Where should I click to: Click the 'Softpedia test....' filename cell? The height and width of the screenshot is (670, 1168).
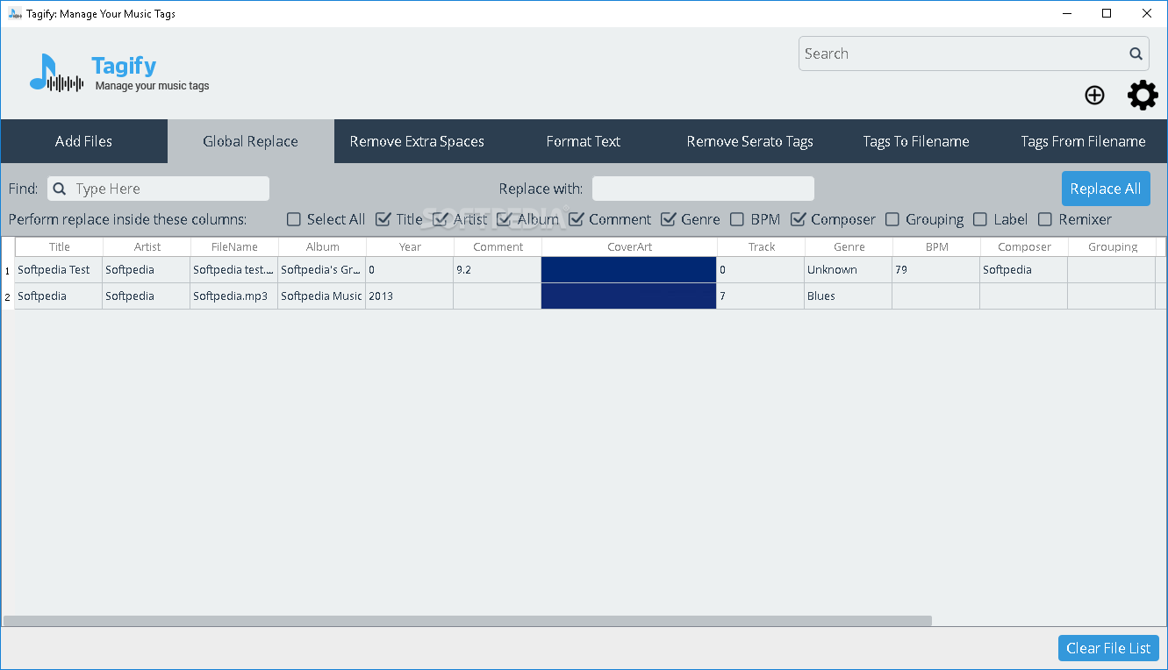(234, 270)
